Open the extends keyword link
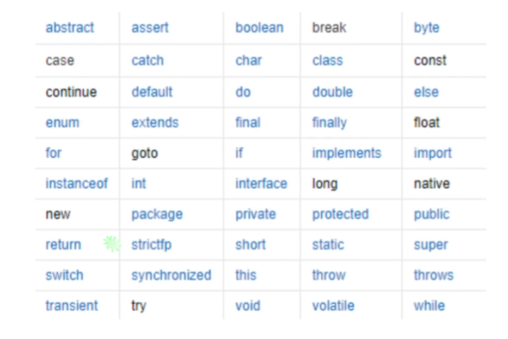Screen dimensions: 508x339 click(155, 123)
